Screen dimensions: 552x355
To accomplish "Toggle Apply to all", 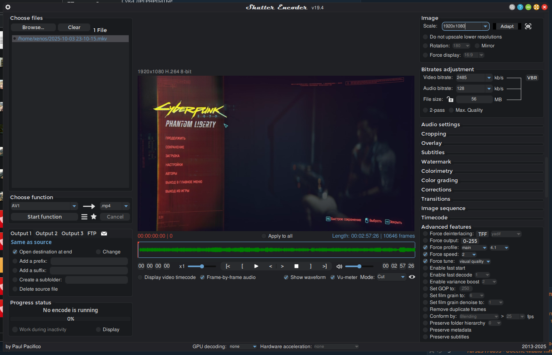I will pos(264,236).
